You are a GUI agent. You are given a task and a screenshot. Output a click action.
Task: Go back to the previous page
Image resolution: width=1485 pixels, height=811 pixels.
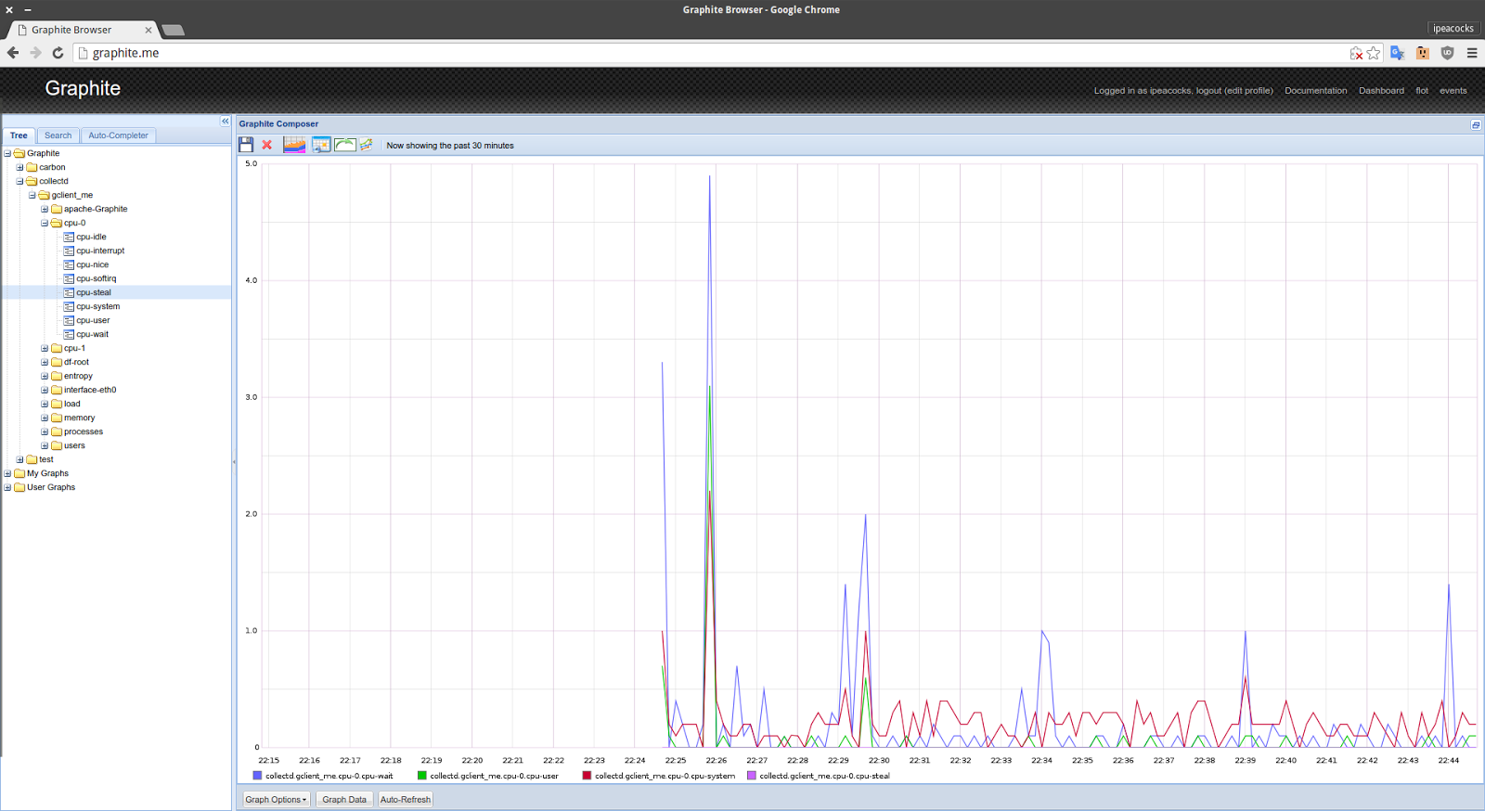(x=13, y=53)
